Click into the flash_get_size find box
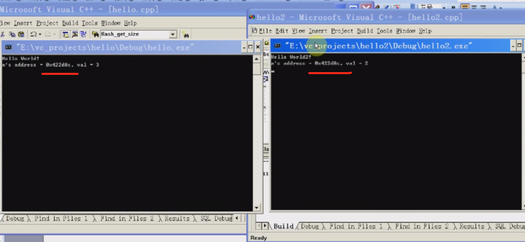The height and width of the screenshot is (242, 525). coord(135,34)
